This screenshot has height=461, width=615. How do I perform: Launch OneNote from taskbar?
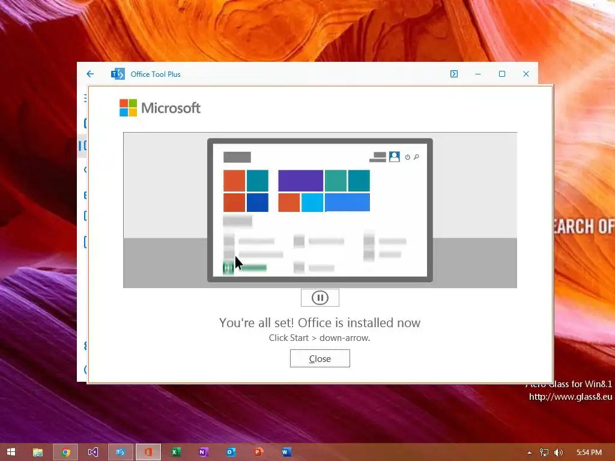tap(203, 452)
